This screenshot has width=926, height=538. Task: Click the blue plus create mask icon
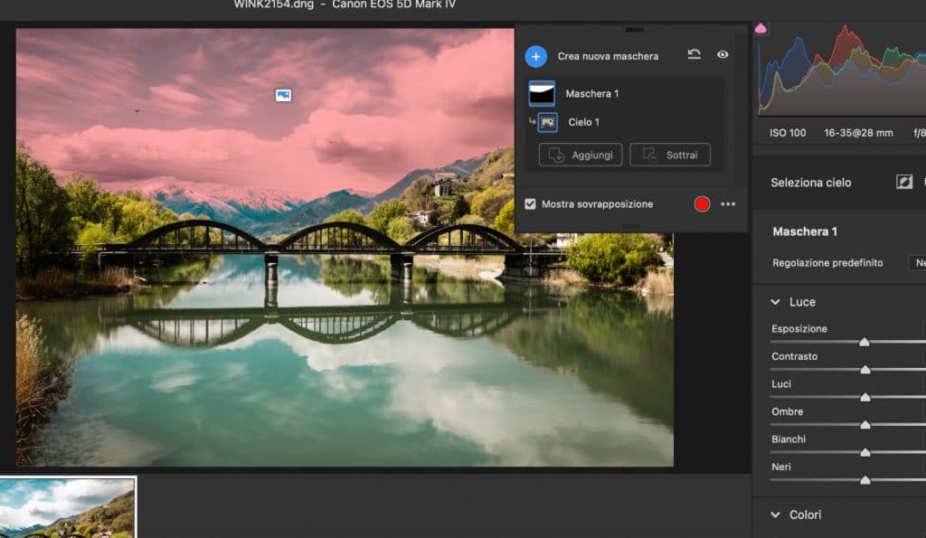535,57
